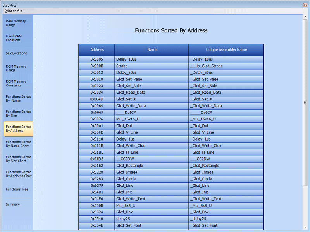Click Mul_8x8_U name cell
Image resolution: width=310 pixels, height=232 pixels.
[x=152, y=206]
